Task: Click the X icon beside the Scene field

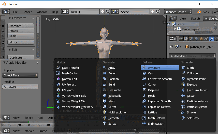Action: [157, 12]
